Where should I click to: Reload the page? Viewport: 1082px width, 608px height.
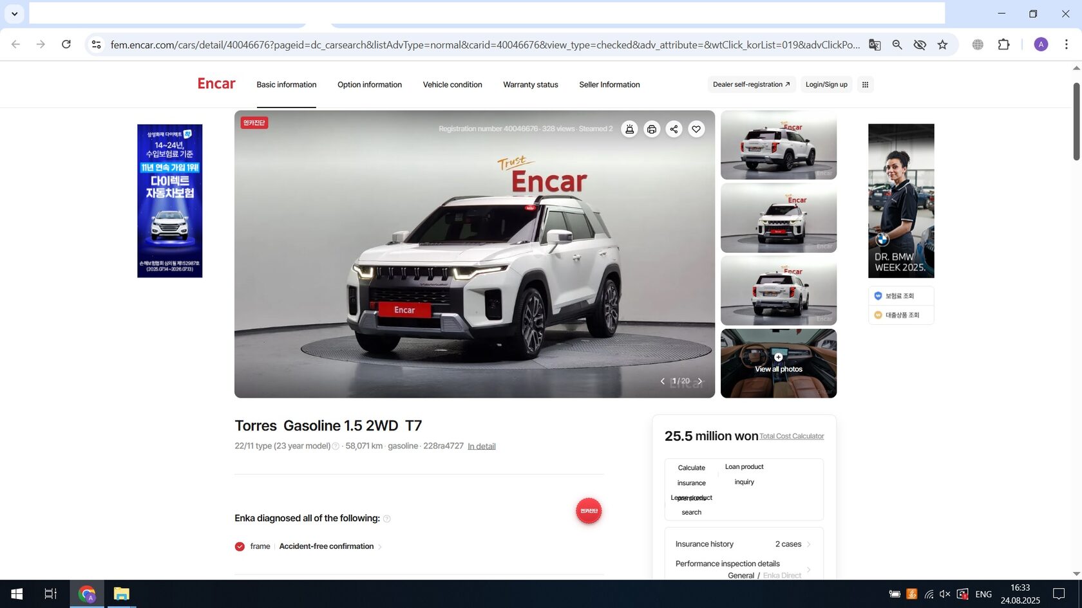point(66,44)
